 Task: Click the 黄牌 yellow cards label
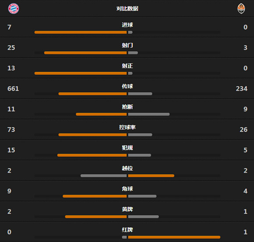(x=127, y=209)
